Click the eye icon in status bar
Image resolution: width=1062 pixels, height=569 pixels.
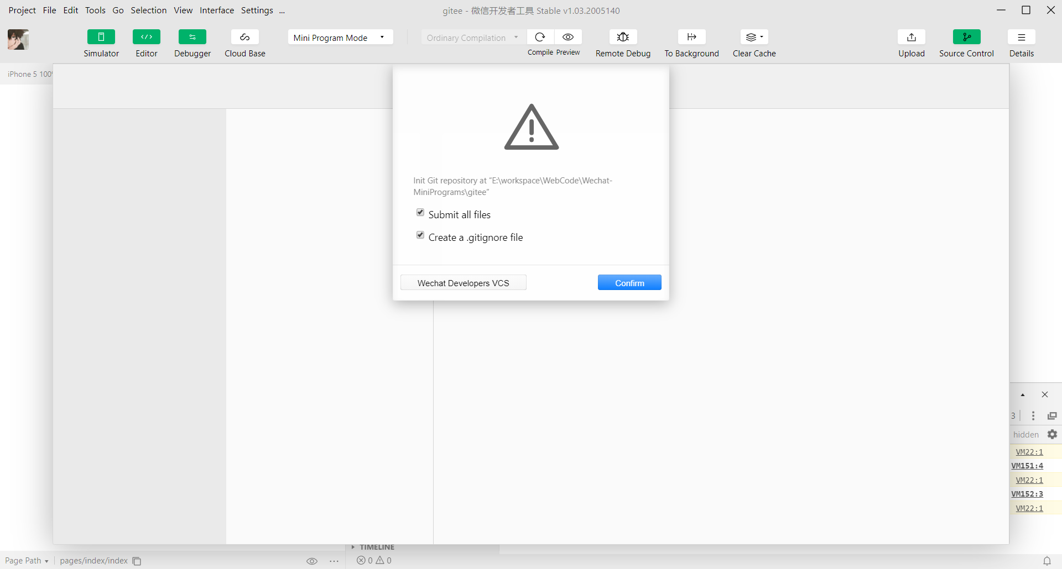click(x=312, y=561)
